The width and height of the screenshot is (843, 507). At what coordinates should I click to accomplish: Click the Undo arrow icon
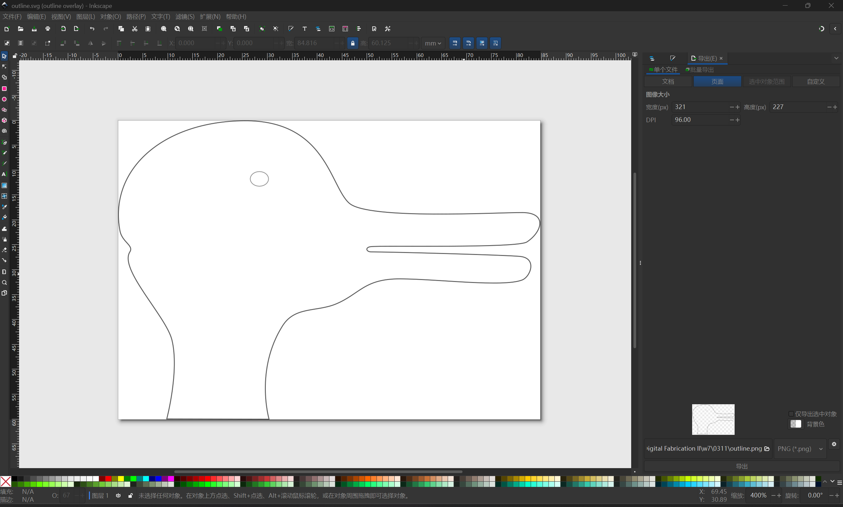tap(92, 29)
